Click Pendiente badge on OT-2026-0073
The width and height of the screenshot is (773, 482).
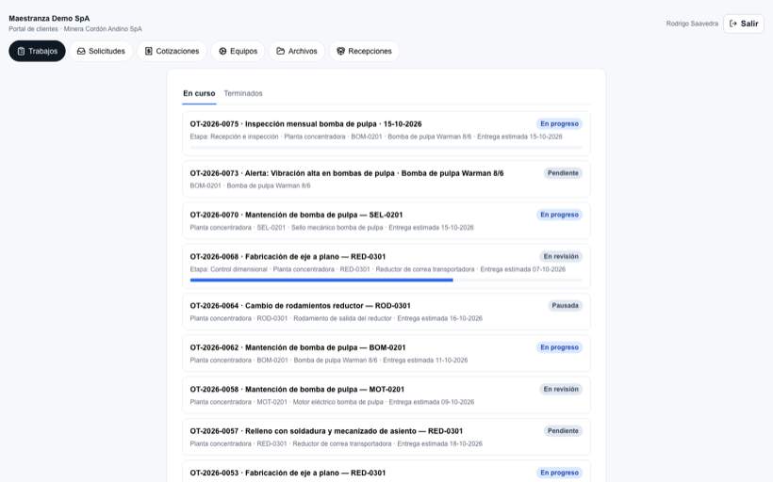pos(563,173)
